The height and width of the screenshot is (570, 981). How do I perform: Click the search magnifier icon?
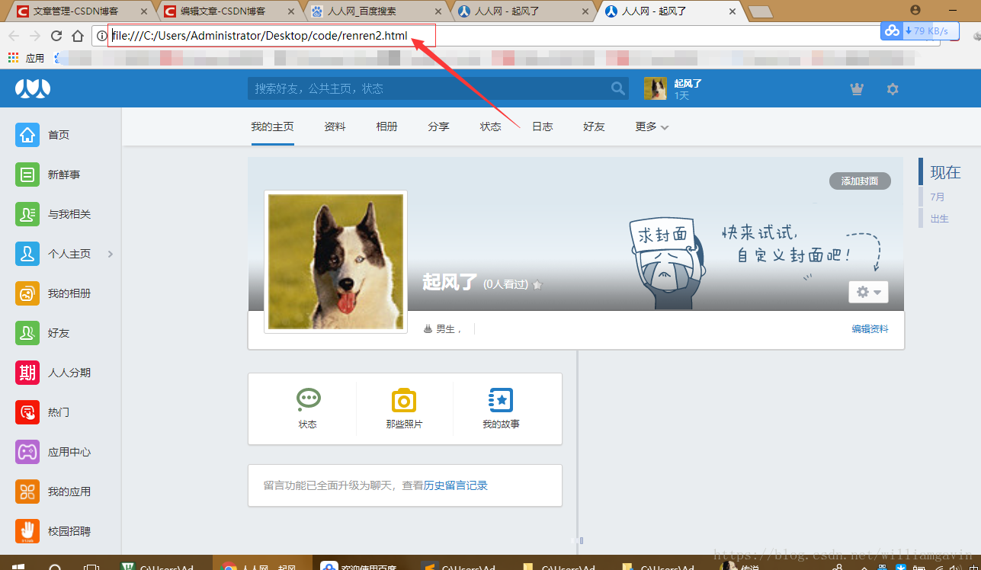click(x=618, y=88)
